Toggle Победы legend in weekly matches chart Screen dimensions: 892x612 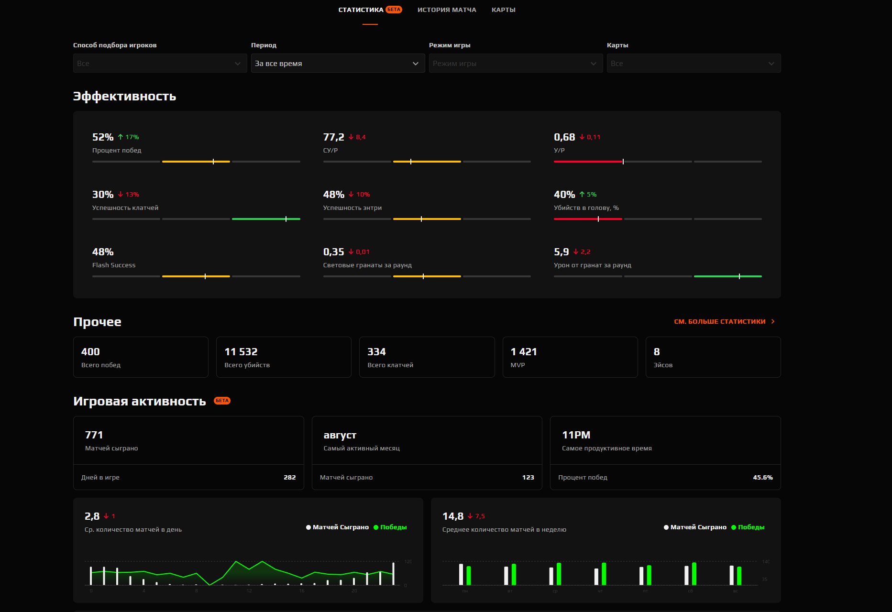click(748, 527)
